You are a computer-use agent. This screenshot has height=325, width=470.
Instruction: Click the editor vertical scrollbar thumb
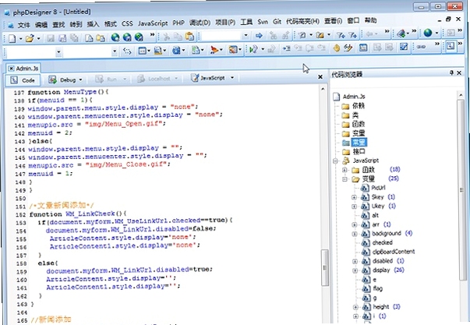(x=324, y=268)
